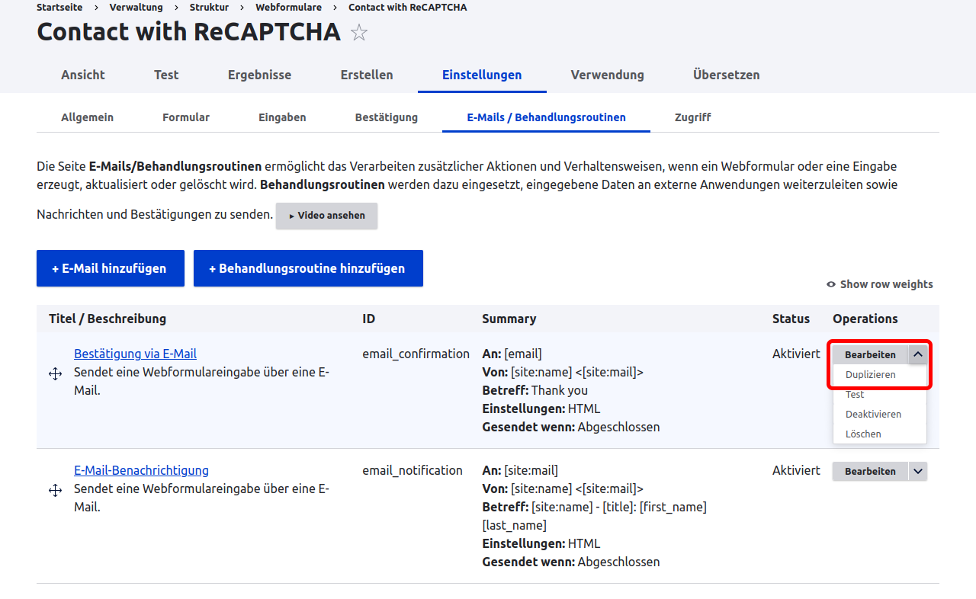The width and height of the screenshot is (976, 599).
Task: Open the Erstellen tab
Action: tap(367, 75)
